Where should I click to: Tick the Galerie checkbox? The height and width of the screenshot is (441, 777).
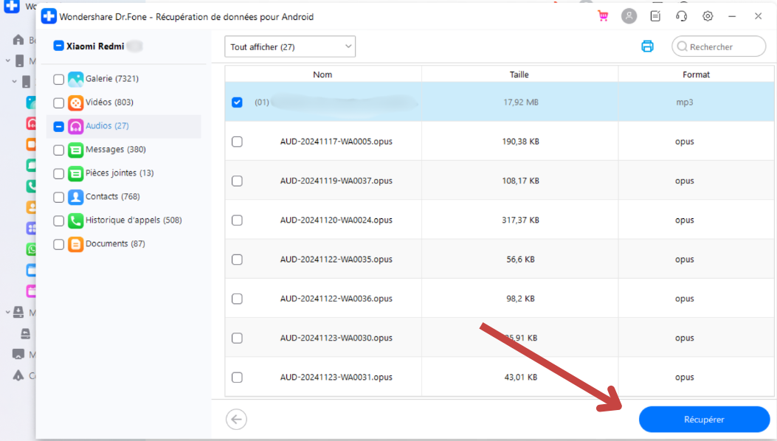click(x=58, y=79)
